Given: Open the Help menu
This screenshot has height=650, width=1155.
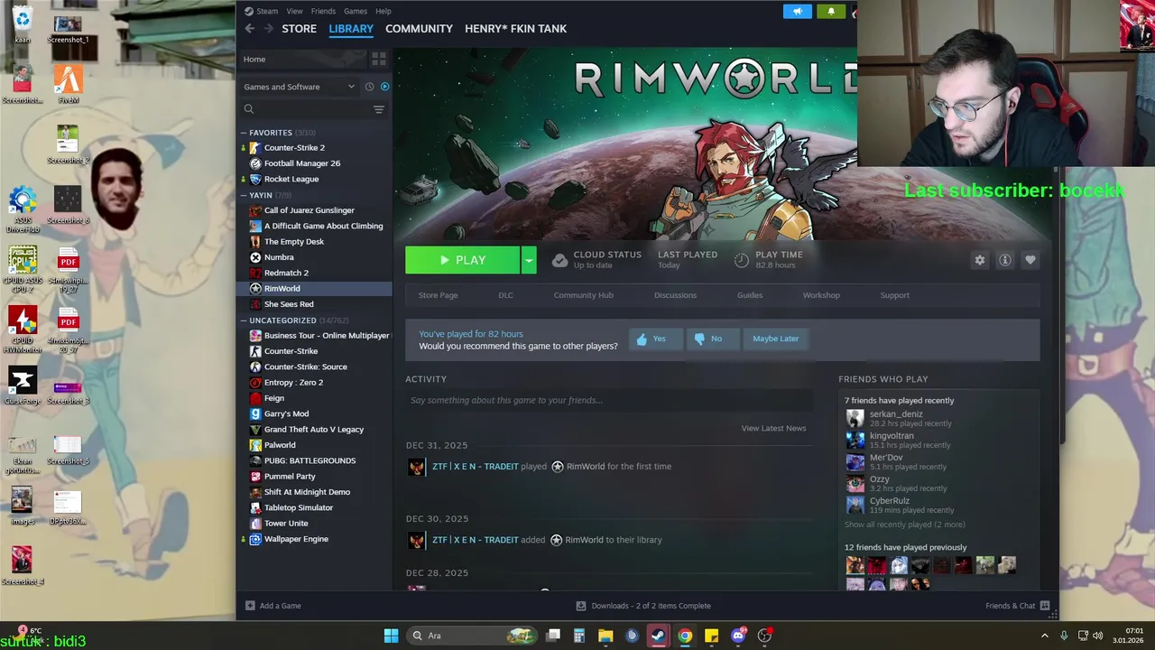Looking at the screenshot, I should (x=383, y=12).
